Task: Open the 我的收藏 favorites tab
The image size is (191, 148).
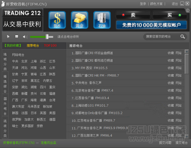Action: click(13, 45)
